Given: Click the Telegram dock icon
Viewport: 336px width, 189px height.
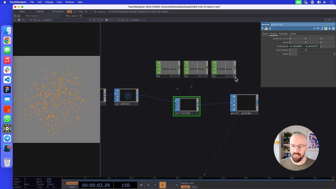Looking at the screenshot, I should pos(7,138).
